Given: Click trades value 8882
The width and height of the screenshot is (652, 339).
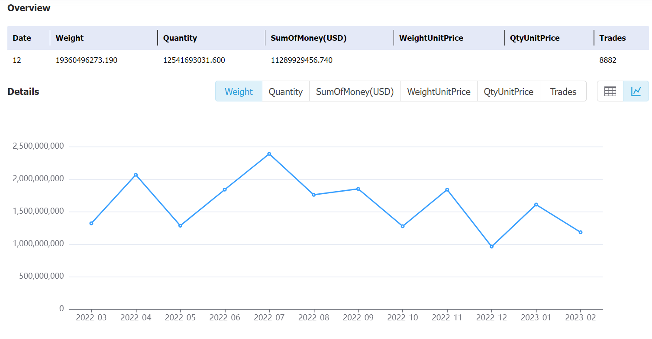Looking at the screenshot, I should 608,60.
